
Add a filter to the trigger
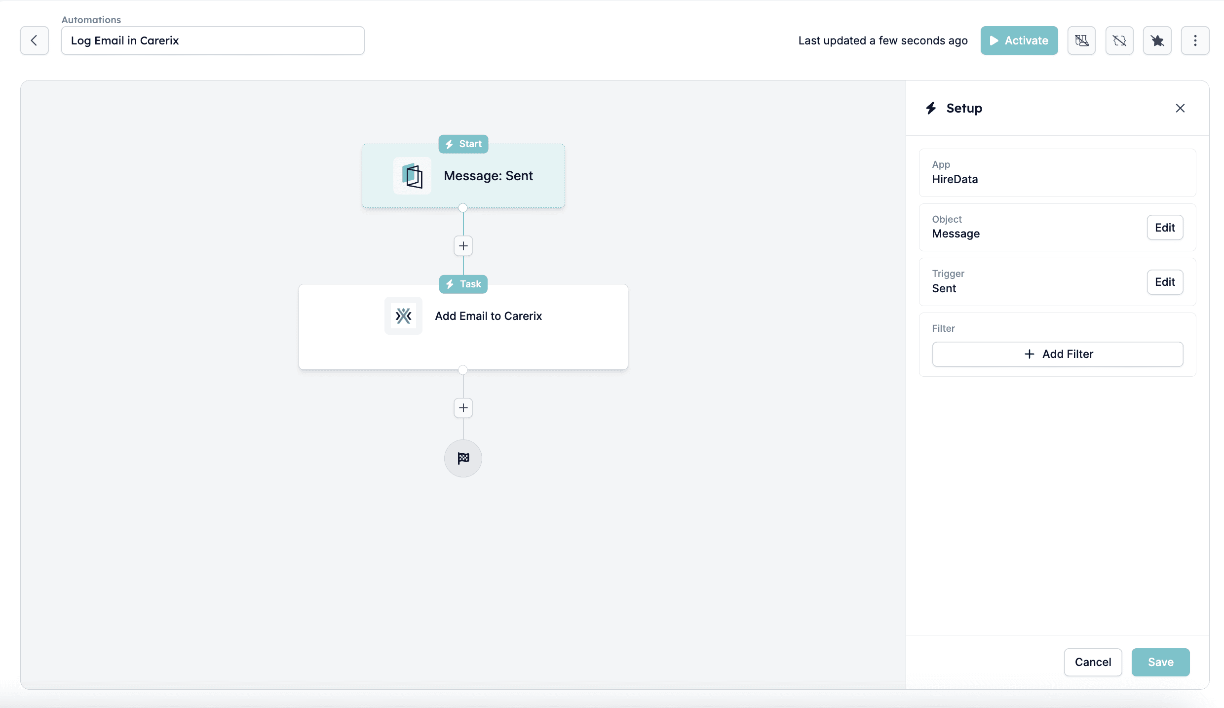click(1057, 354)
